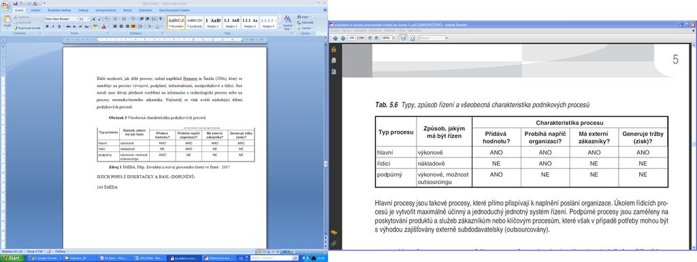Increase font size with grow icon
The image size is (697, 262).
pos(94,19)
